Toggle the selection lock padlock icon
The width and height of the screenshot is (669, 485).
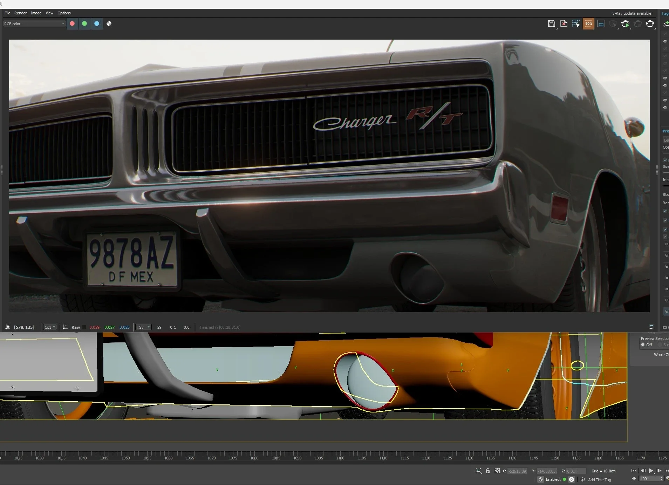pyautogui.click(x=488, y=471)
